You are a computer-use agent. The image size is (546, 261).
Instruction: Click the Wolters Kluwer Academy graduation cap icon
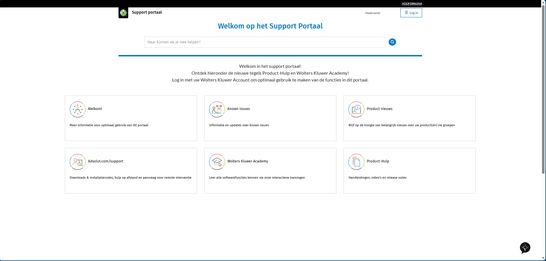pos(217,162)
